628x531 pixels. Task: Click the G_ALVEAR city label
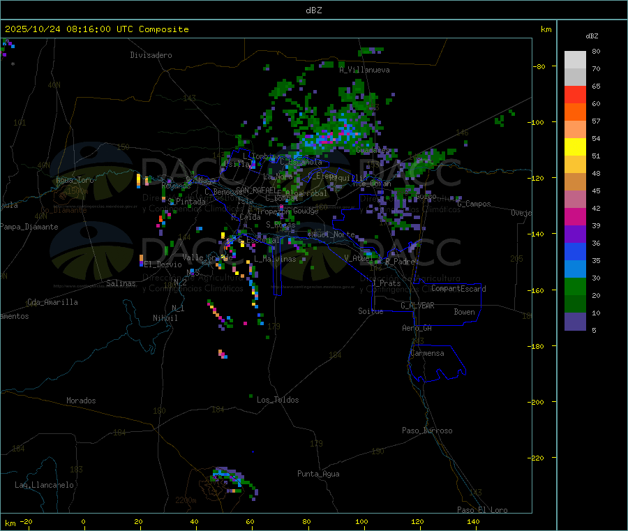pyautogui.click(x=417, y=306)
